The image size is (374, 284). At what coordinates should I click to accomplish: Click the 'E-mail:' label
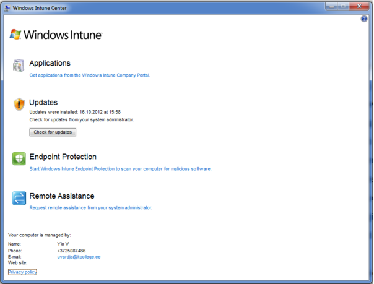point(14,257)
